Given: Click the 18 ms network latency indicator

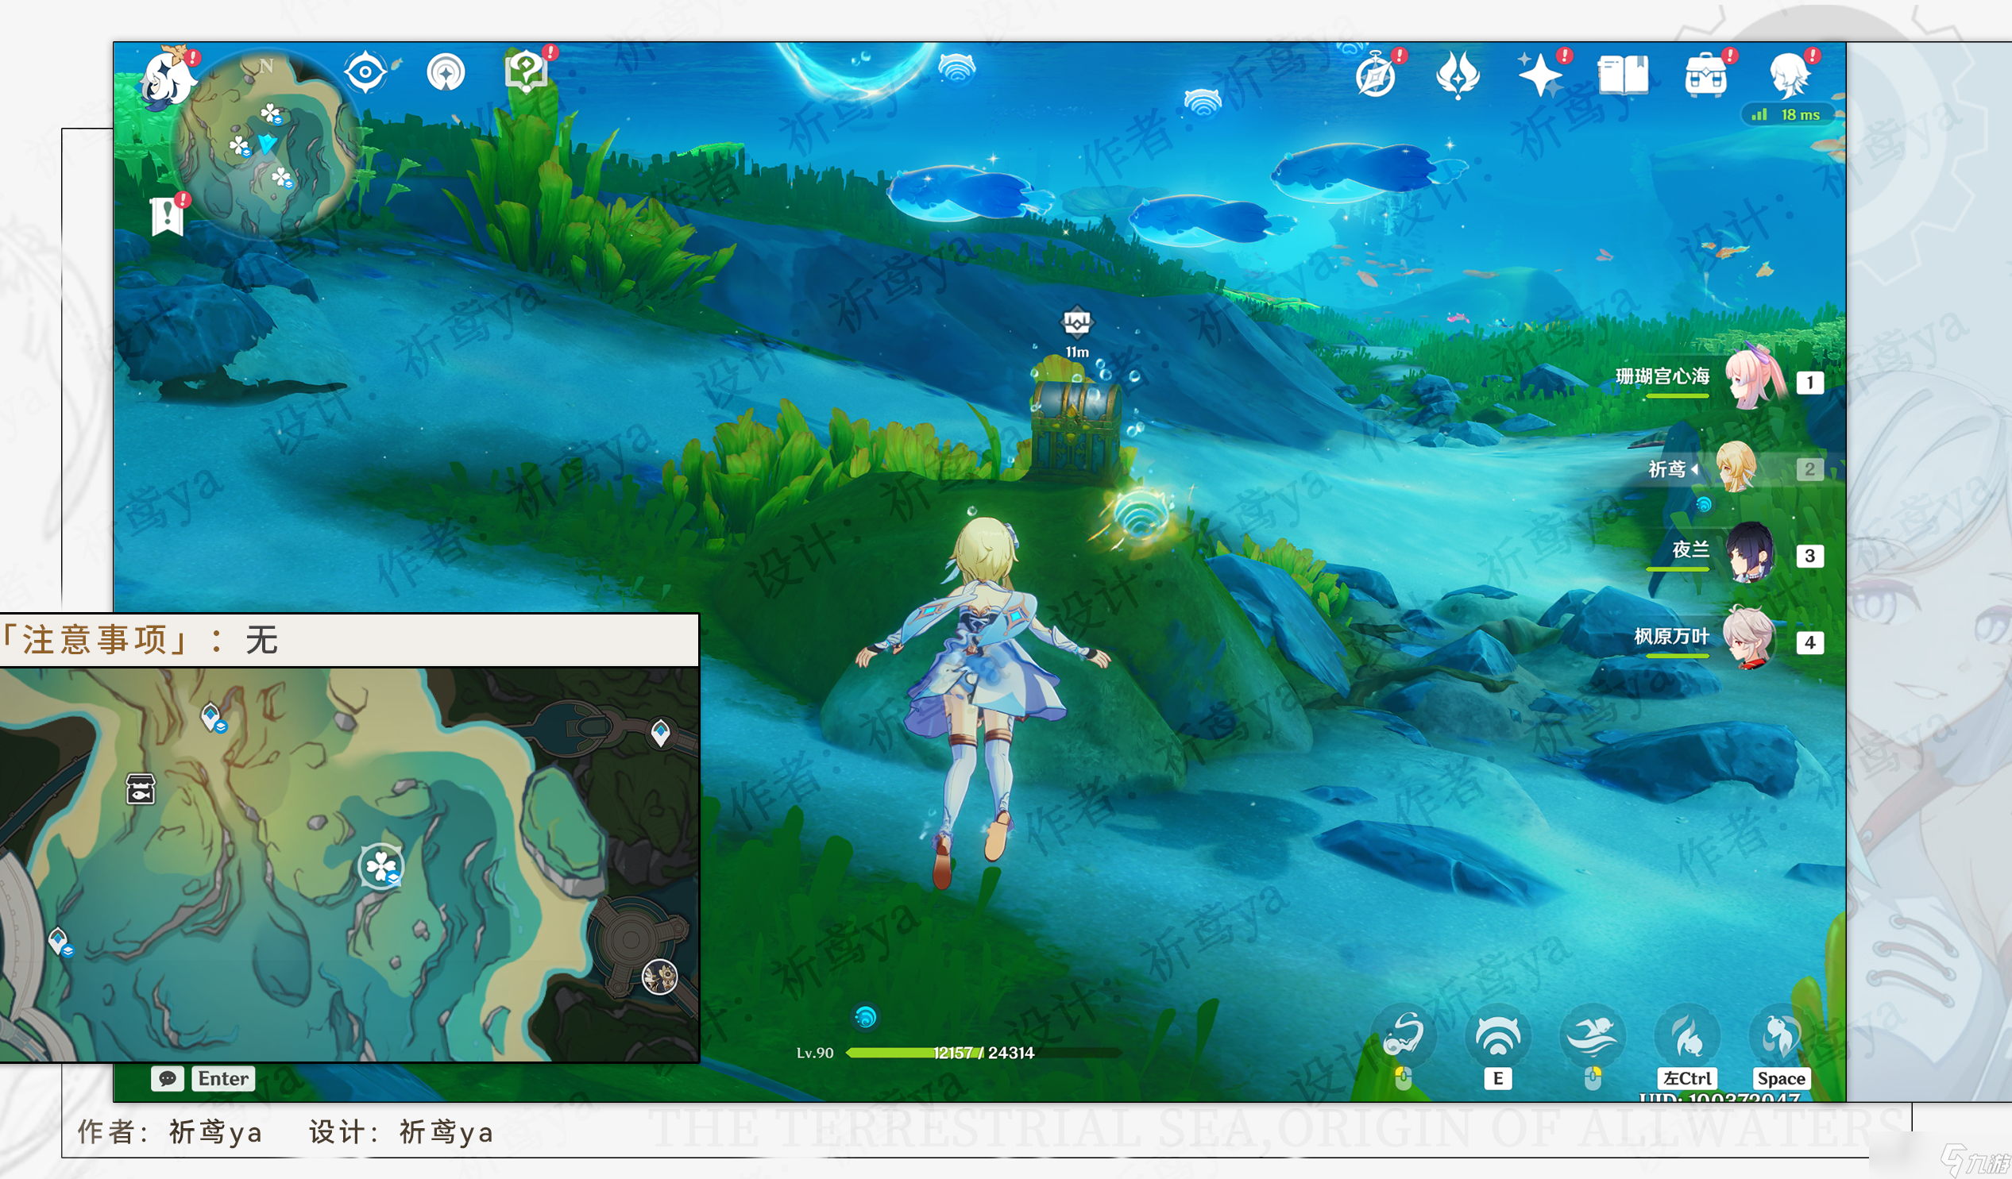Looking at the screenshot, I should click(x=1789, y=115).
